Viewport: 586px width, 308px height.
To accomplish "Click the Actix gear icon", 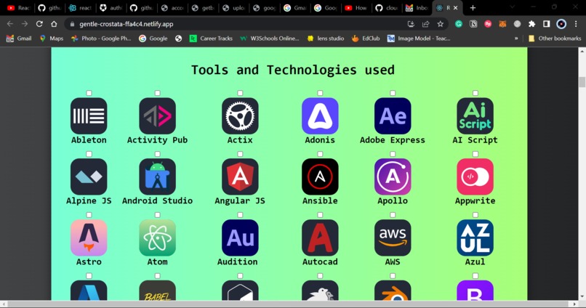I will coord(240,116).
